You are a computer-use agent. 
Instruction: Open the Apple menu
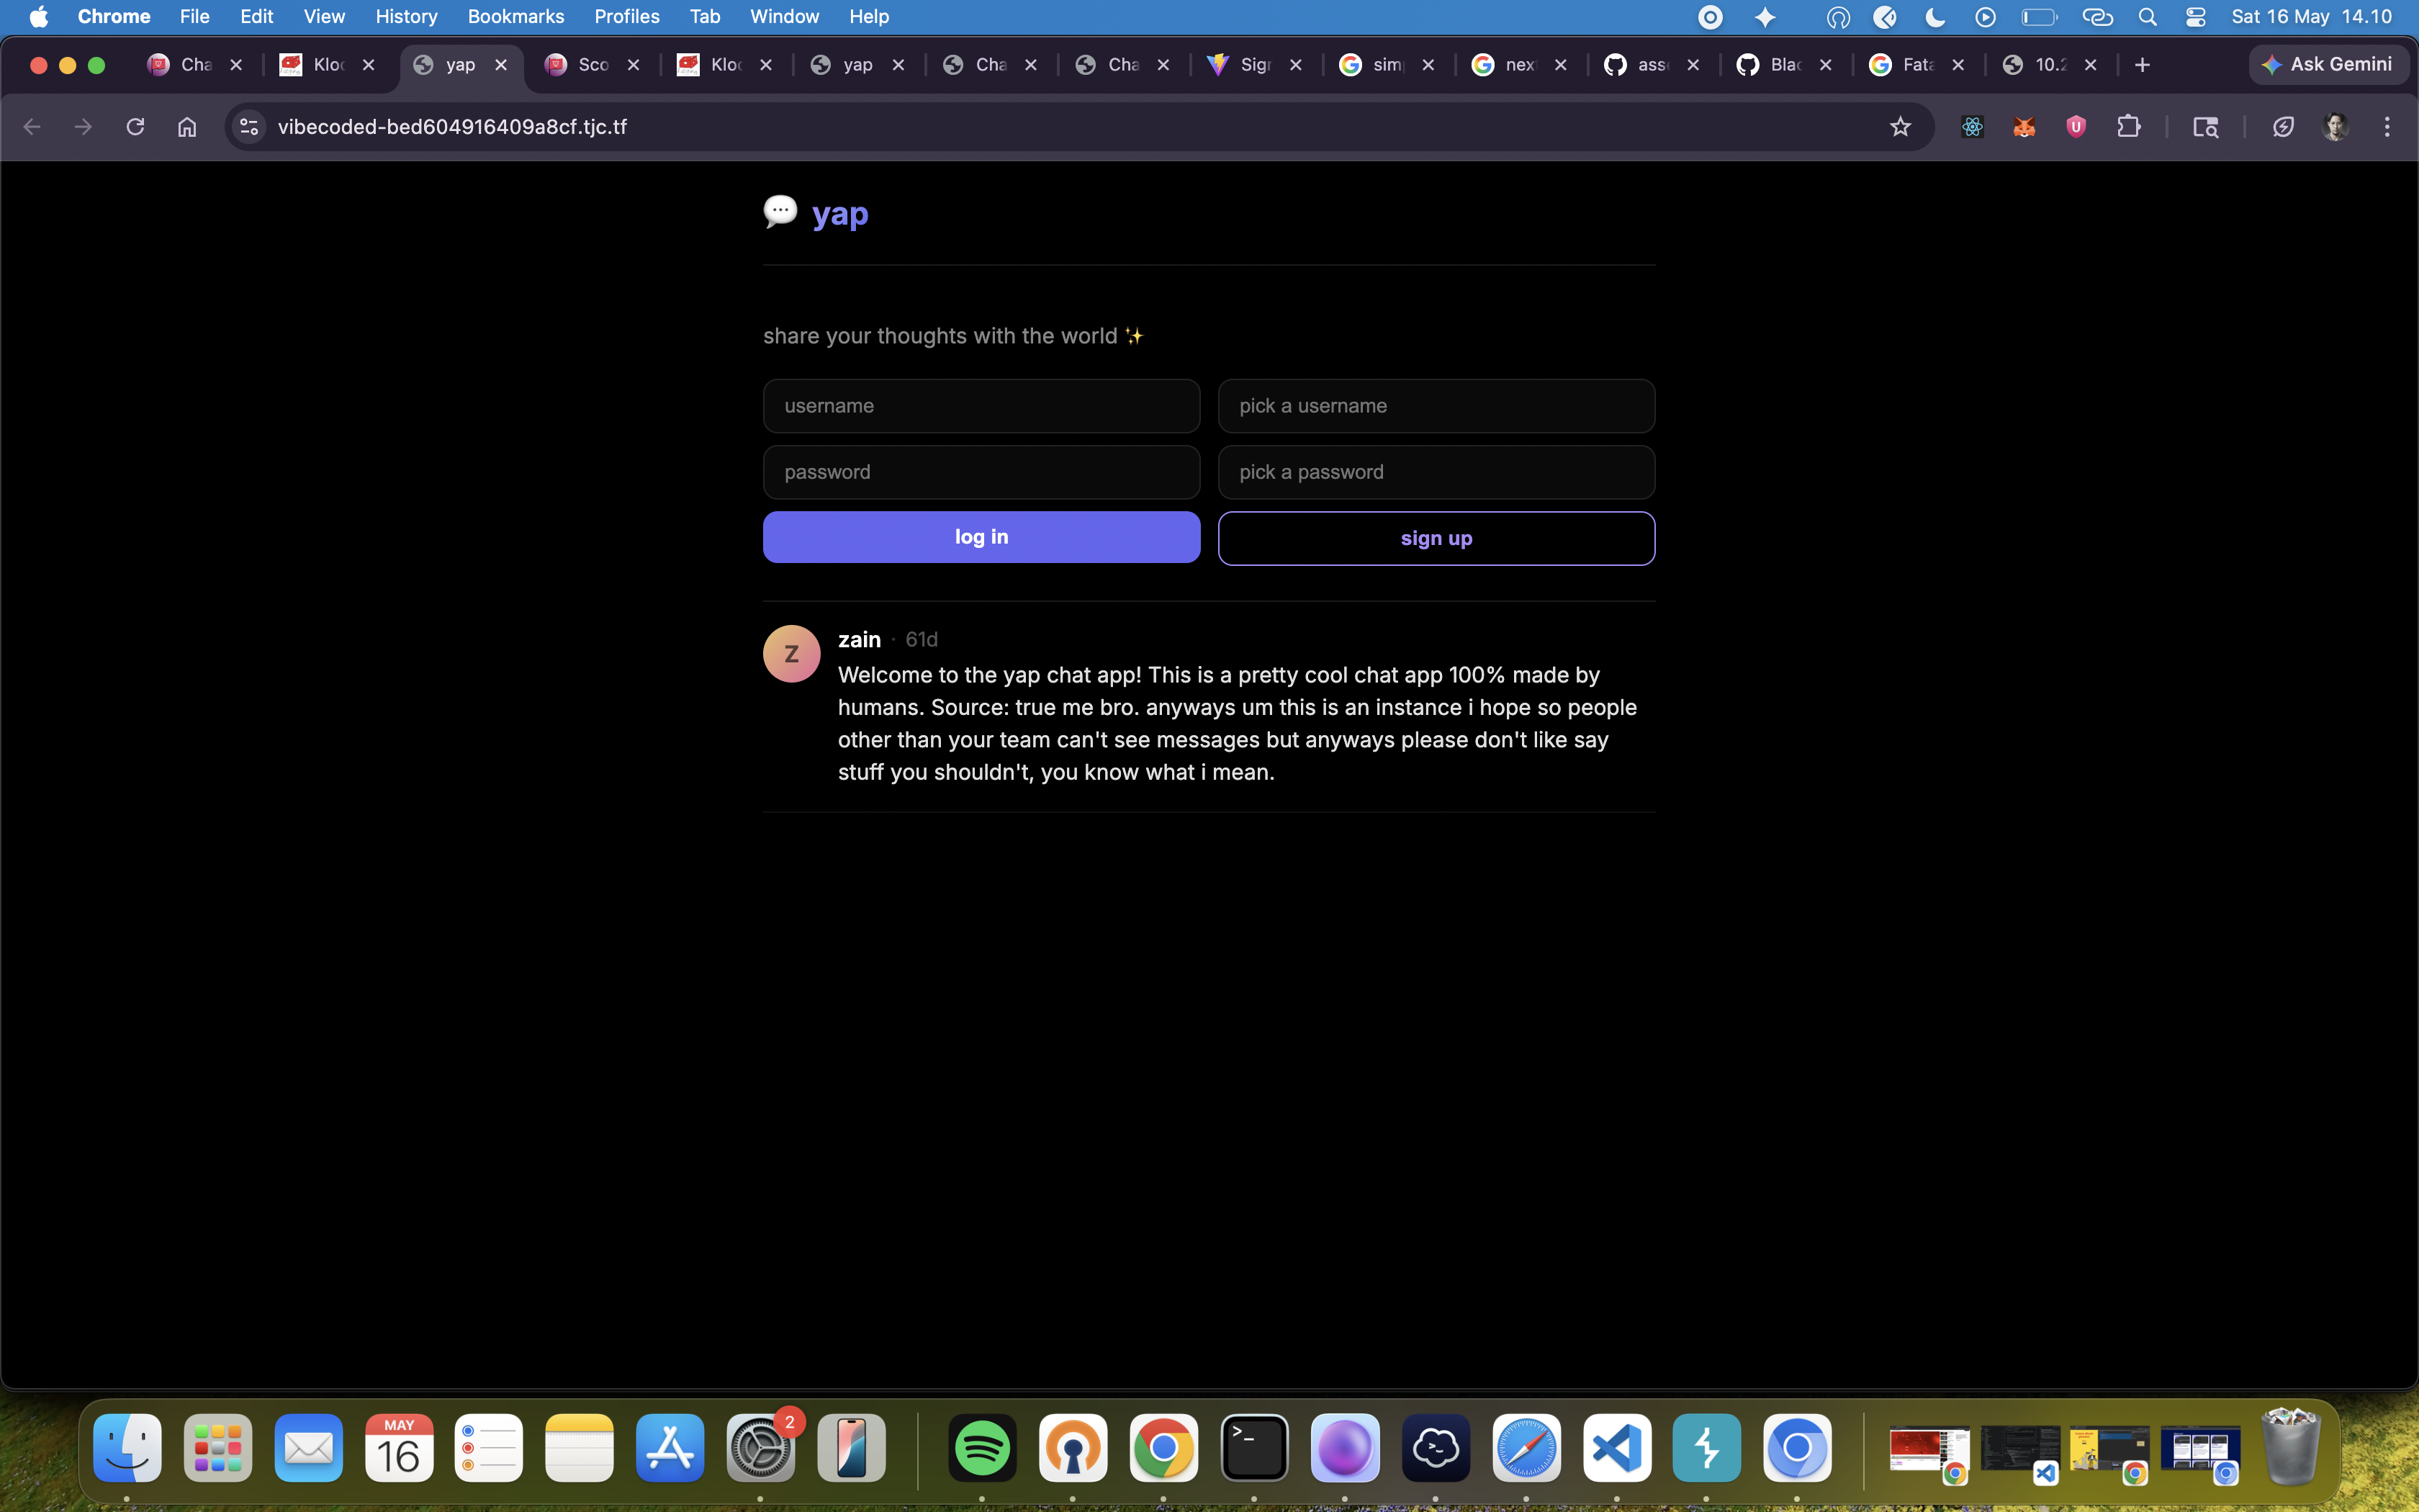coord(39,17)
